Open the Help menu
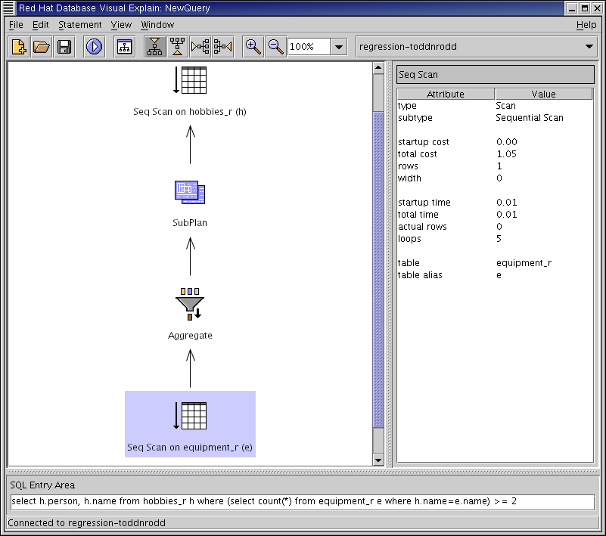Viewport: 606px width, 536px height. 586,25
